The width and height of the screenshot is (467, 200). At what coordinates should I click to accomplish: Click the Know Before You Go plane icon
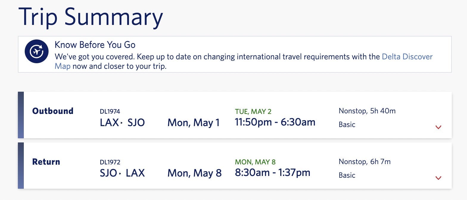pos(36,51)
